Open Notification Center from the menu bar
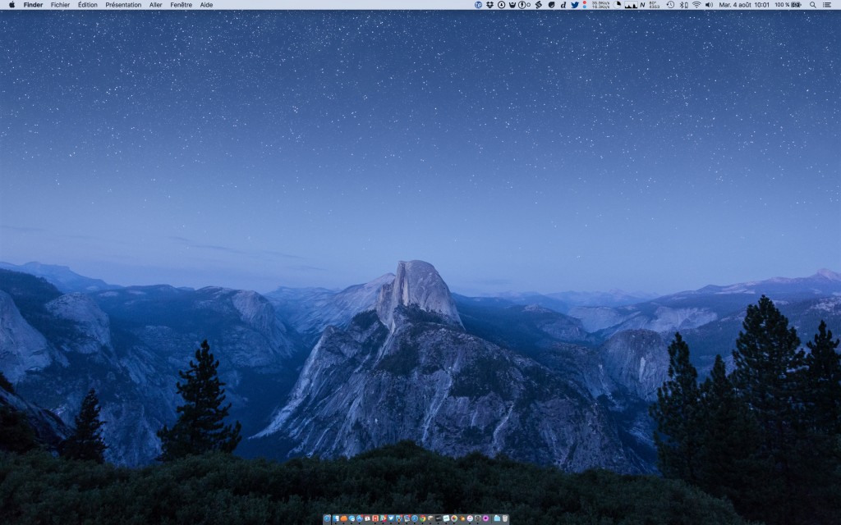 click(828, 6)
